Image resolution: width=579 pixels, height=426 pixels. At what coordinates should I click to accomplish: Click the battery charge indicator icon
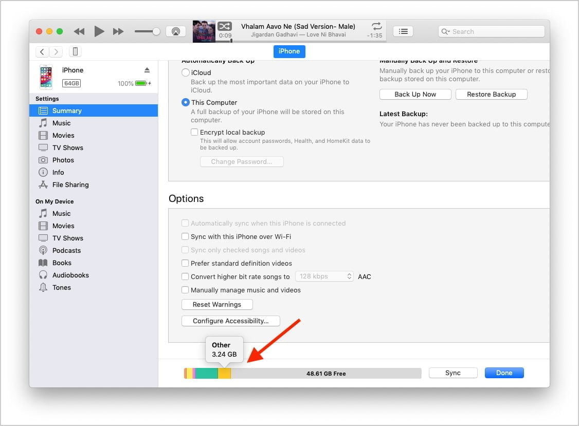pyautogui.click(x=143, y=83)
